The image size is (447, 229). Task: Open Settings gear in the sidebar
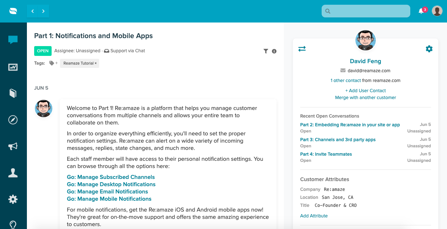[13, 199]
